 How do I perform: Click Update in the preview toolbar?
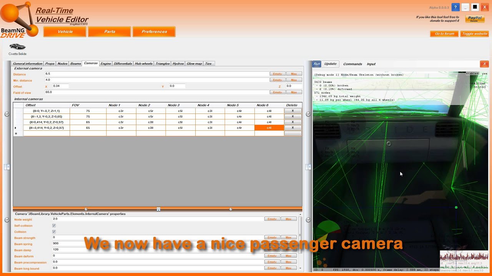pos(330,64)
